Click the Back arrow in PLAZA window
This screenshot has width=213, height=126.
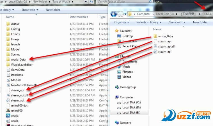pyautogui.click(x=114, y=14)
